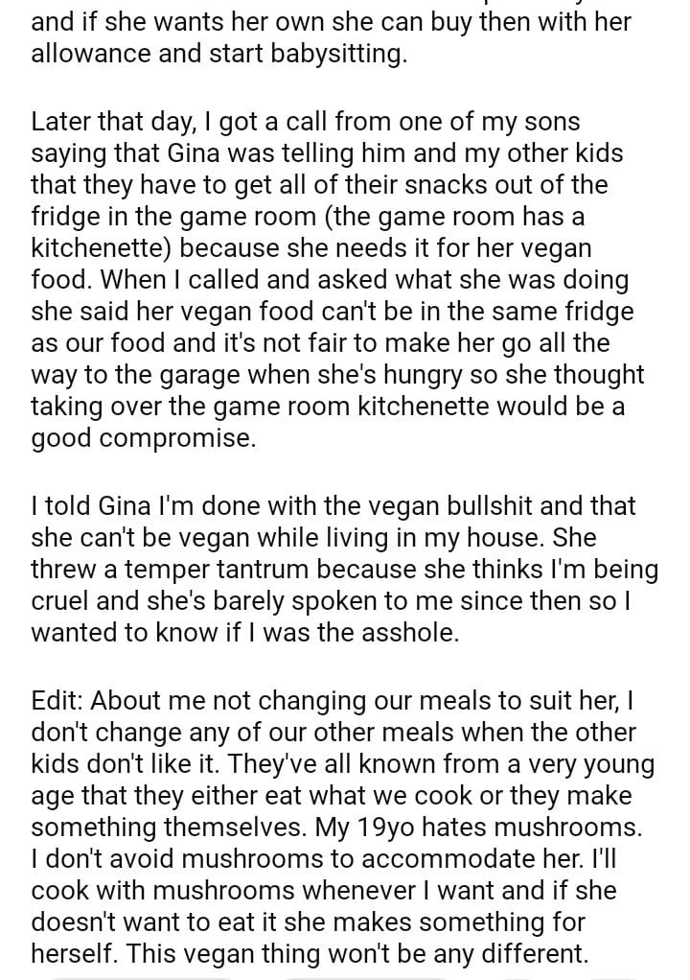Click the "Edit:" label starting the last paragraph
This screenshot has height=980, width=690.
coord(57,701)
